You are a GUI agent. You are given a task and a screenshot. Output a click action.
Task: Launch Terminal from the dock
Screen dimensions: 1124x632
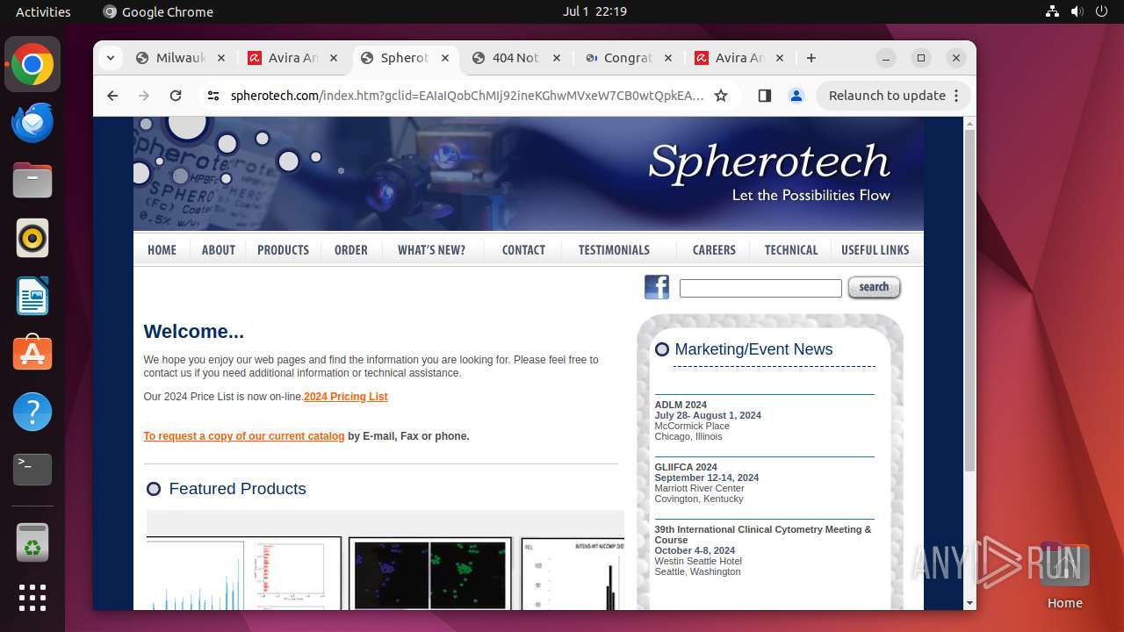point(32,470)
